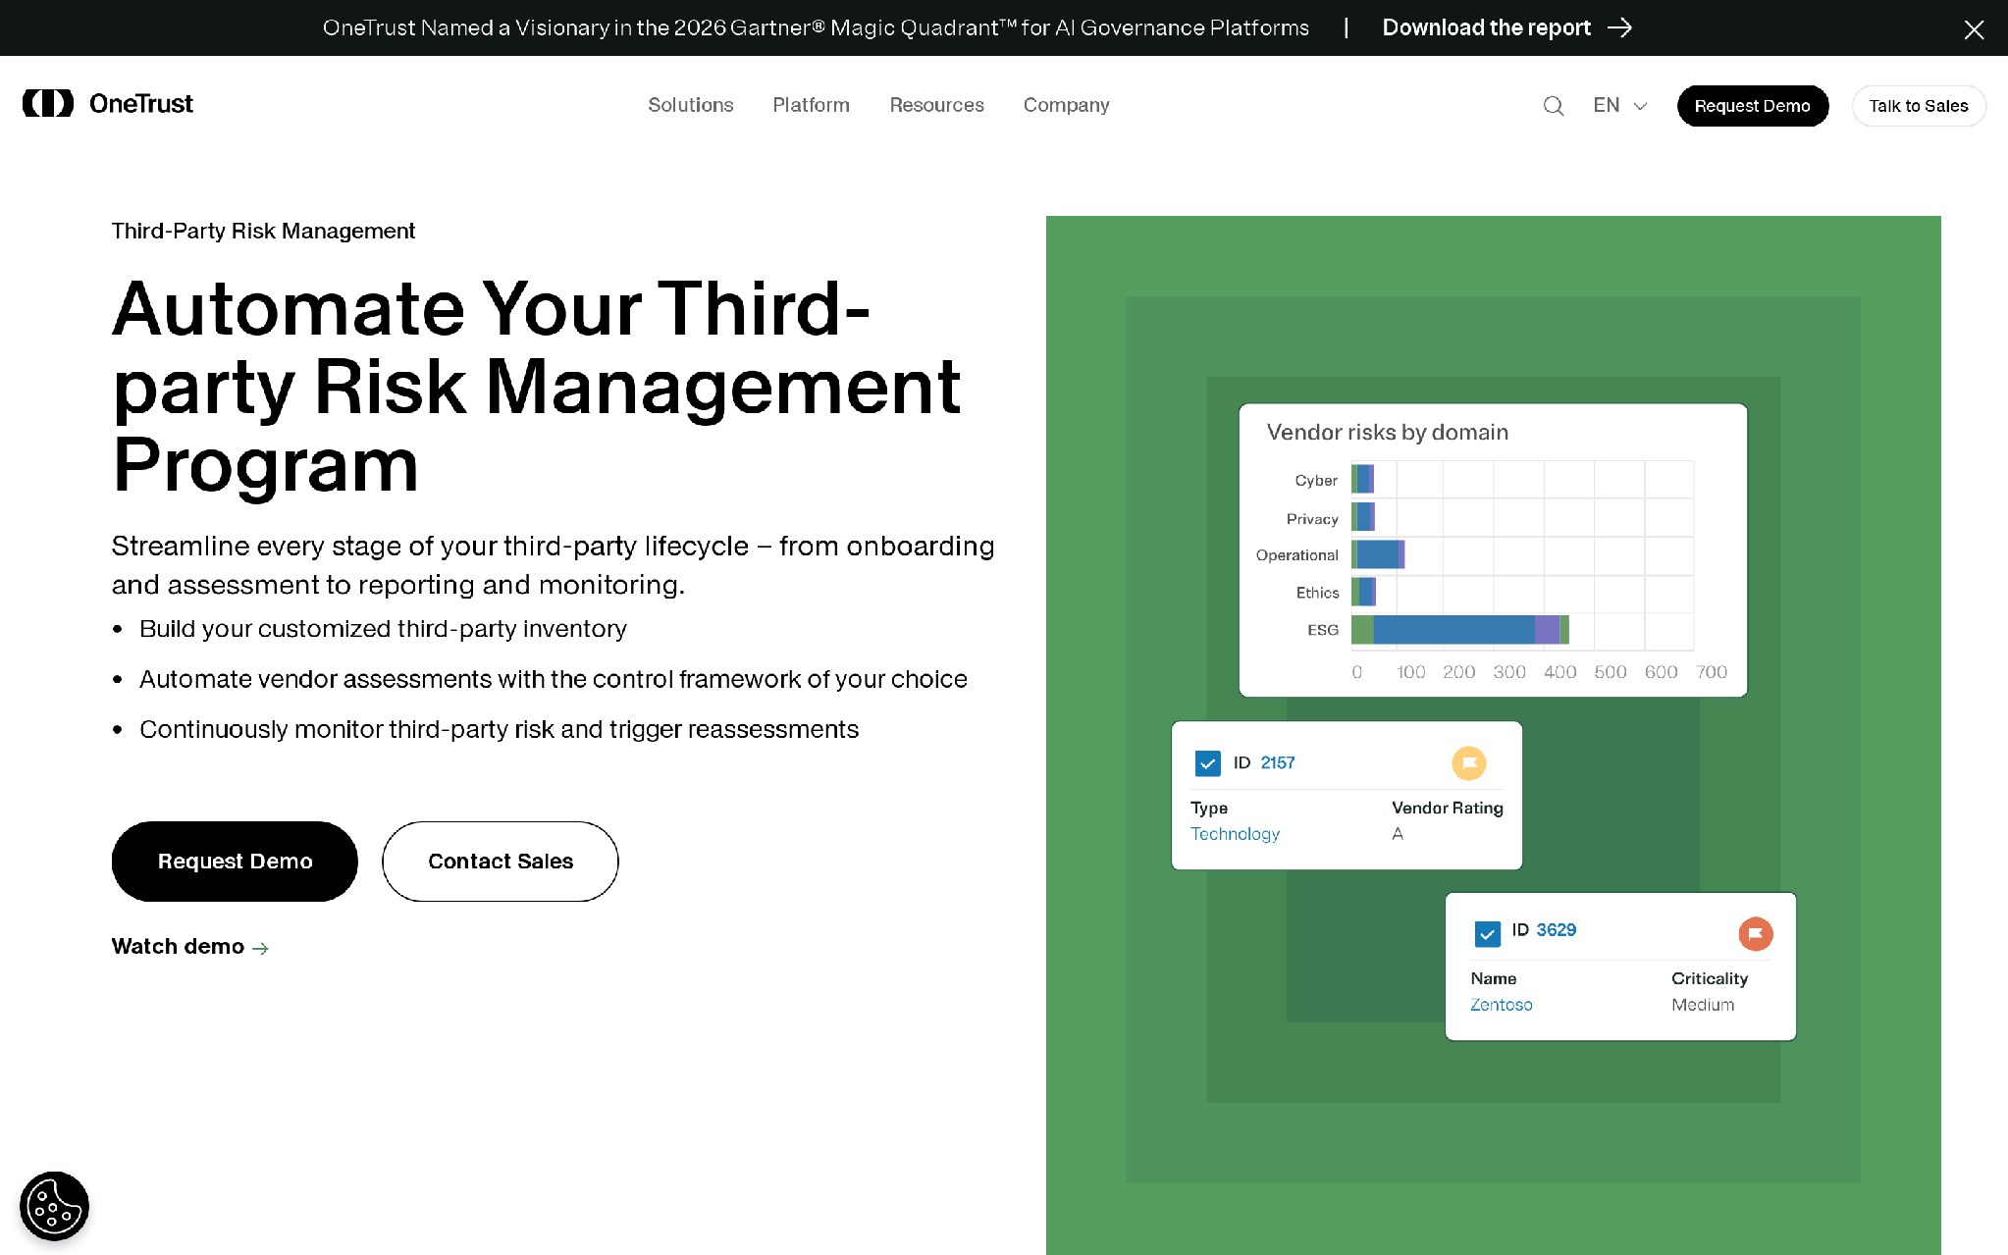Click the banner text about Gartner Magic Quadrant

point(816,27)
